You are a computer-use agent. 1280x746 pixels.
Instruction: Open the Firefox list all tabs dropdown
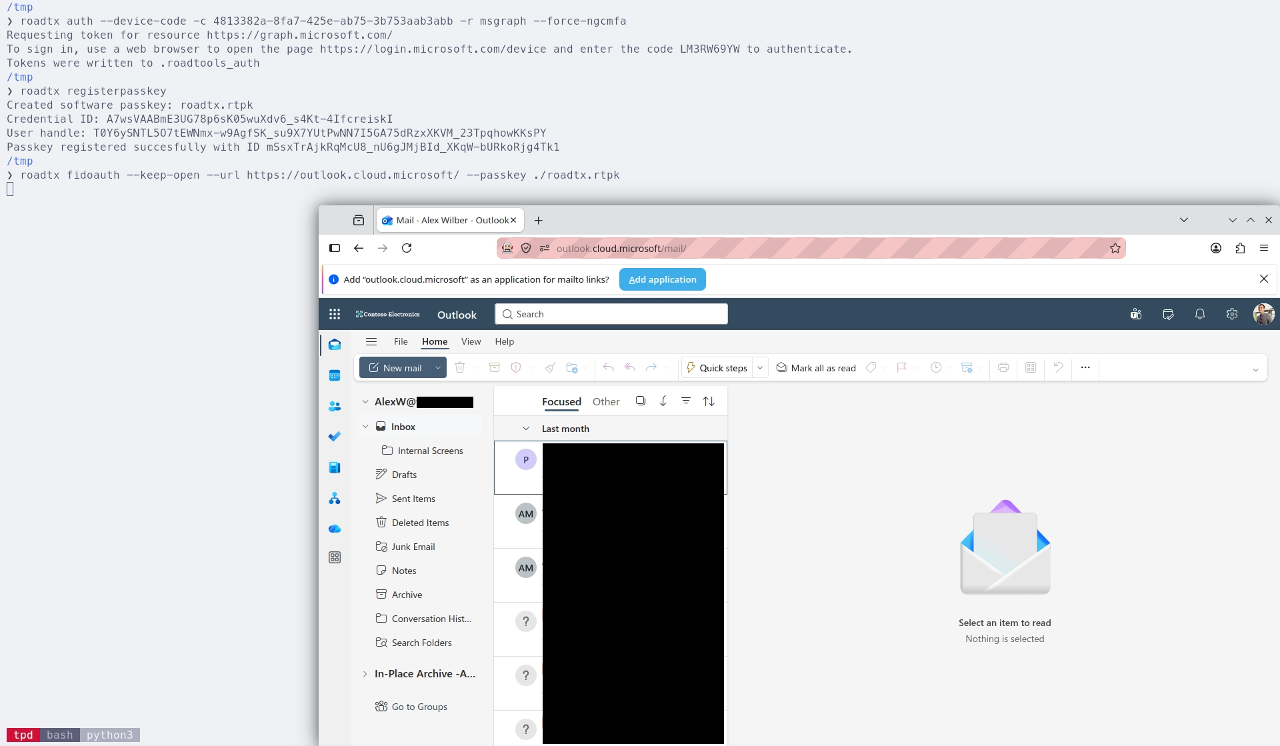1184,220
